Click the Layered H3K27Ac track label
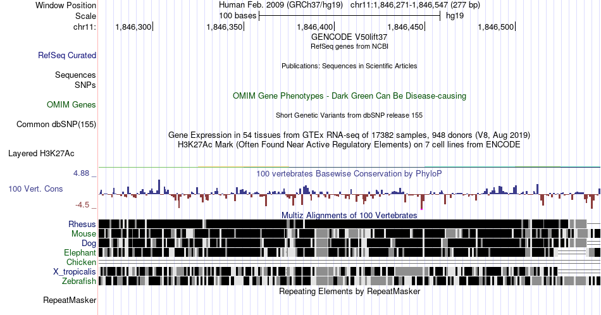Screen dimensions: 601x315 coord(41,153)
